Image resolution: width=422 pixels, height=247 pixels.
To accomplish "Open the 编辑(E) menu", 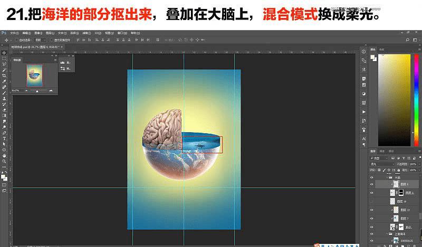I will [x=26, y=33].
